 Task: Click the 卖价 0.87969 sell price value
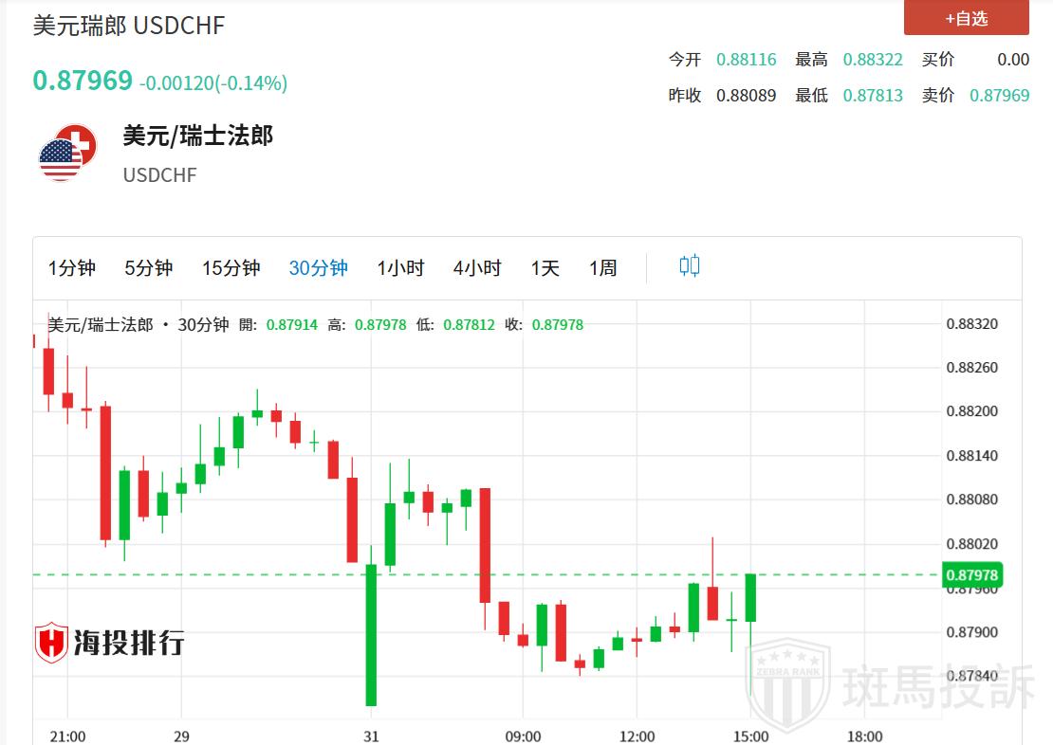tap(999, 96)
